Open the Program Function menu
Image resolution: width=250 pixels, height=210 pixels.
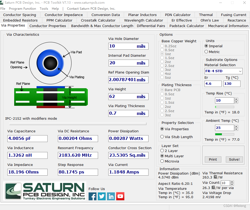[x=23, y=9]
